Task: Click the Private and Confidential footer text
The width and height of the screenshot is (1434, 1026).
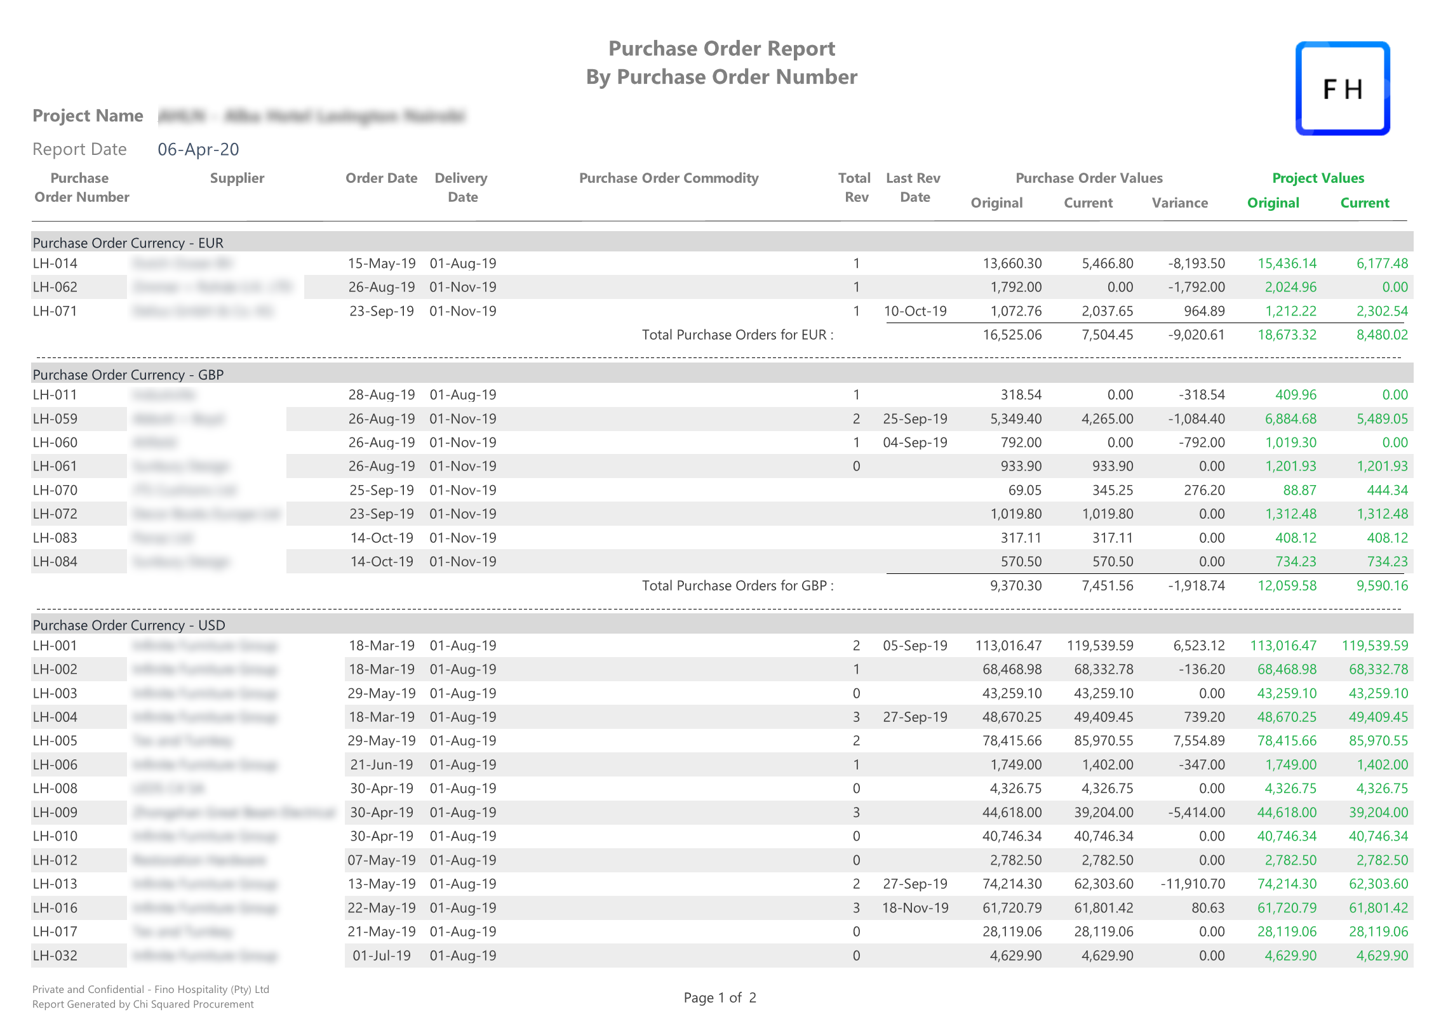Action: [151, 989]
